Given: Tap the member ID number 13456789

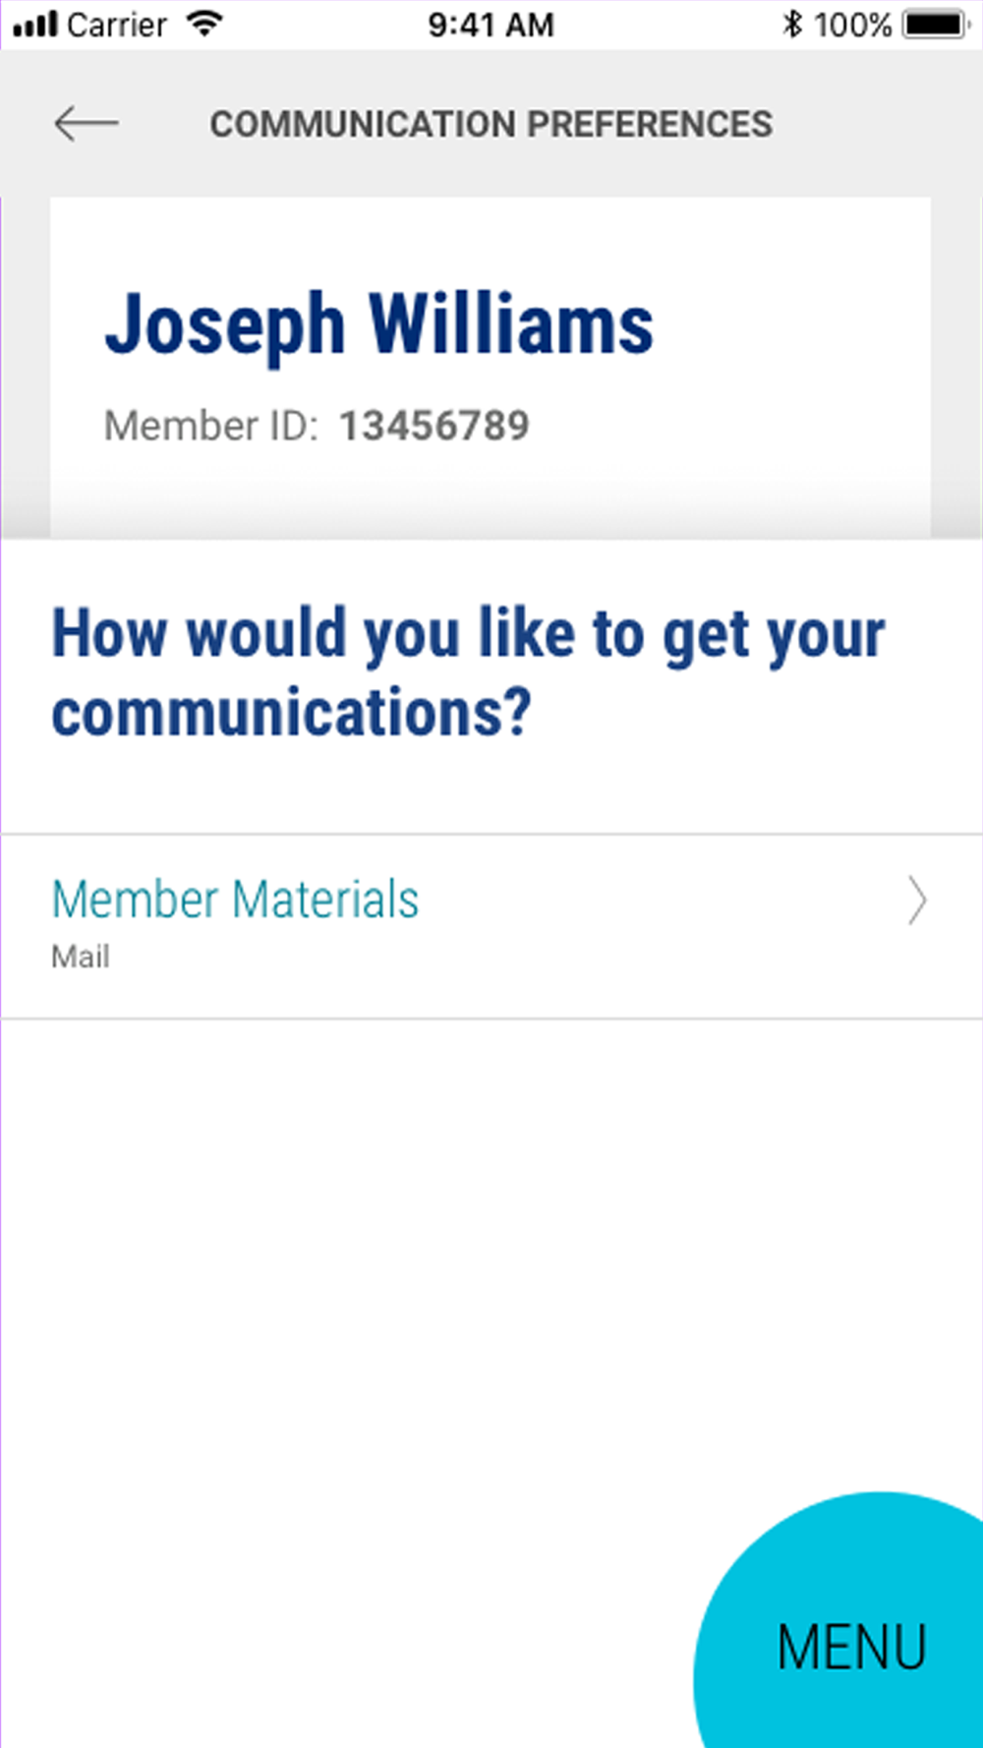Looking at the screenshot, I should click(434, 426).
